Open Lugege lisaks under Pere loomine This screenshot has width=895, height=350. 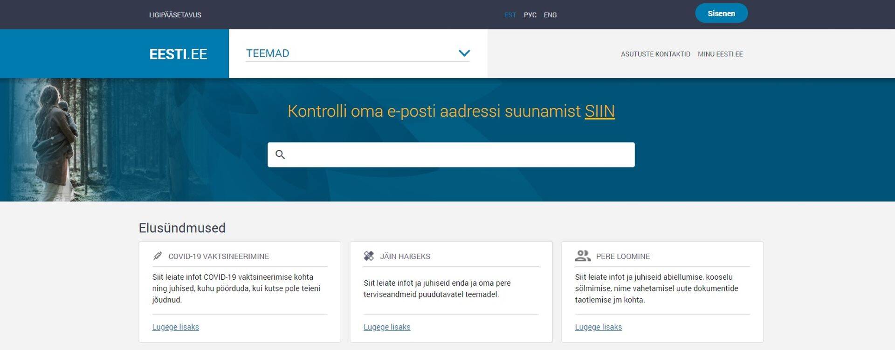point(598,327)
